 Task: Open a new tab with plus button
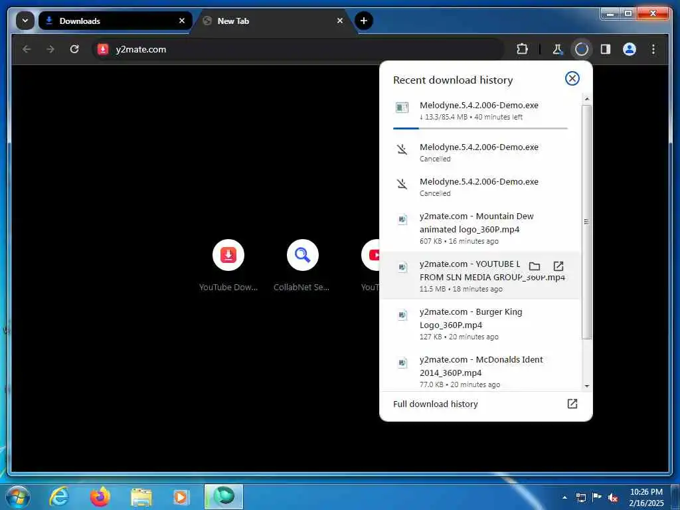(364, 21)
